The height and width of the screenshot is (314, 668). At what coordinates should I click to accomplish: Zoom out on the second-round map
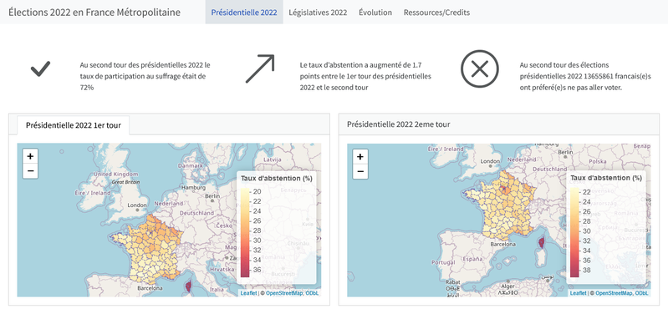360,171
